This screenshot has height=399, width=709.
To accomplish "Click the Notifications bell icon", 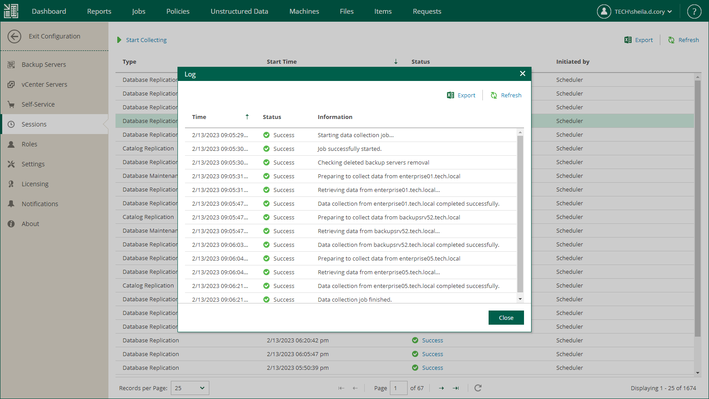I will pyautogui.click(x=11, y=204).
